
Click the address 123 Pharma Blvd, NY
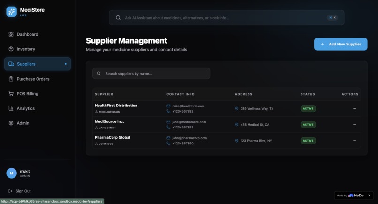coord(256,141)
